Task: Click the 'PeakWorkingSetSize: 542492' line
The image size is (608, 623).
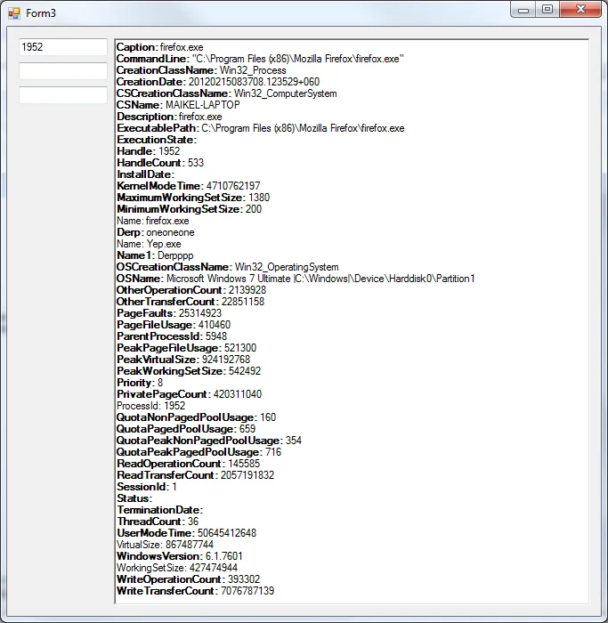Action: point(189,371)
